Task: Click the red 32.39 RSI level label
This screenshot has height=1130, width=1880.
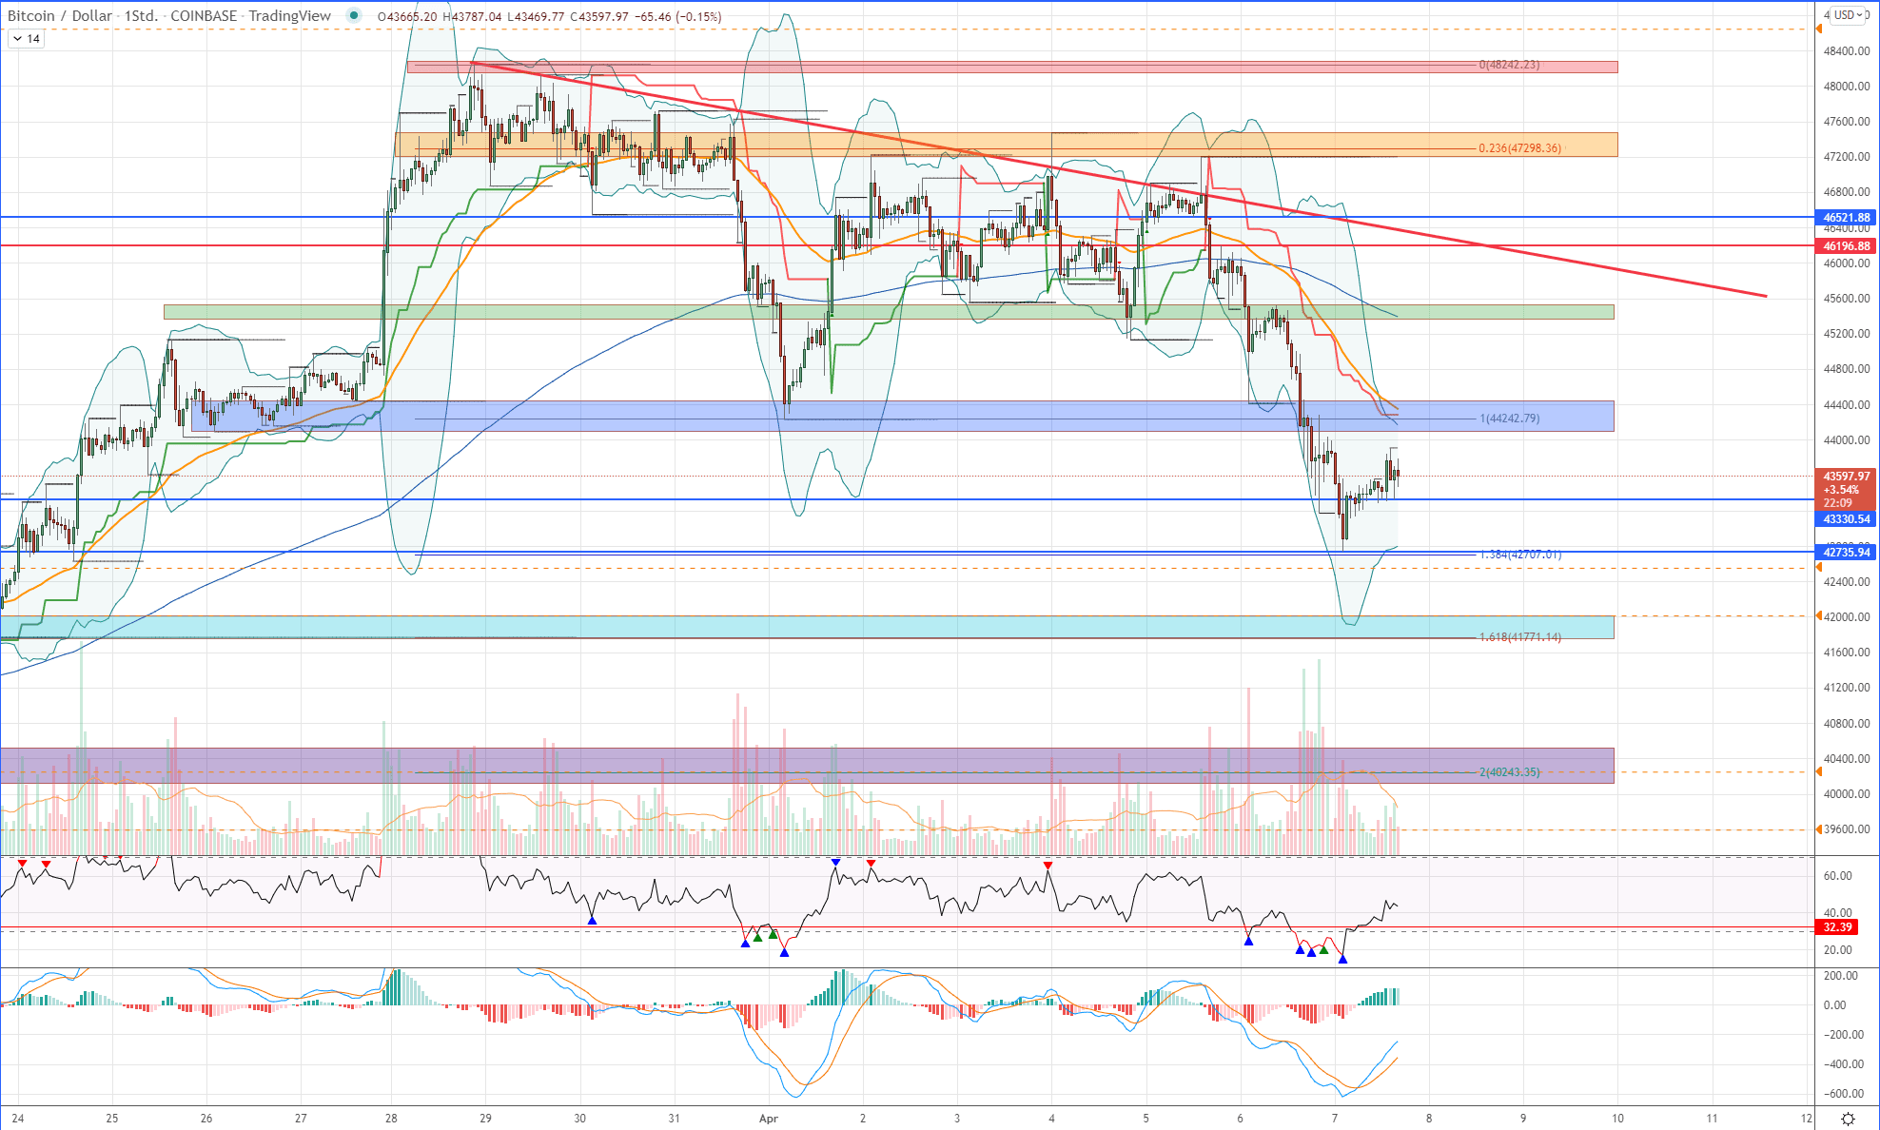Action: coord(1837,927)
